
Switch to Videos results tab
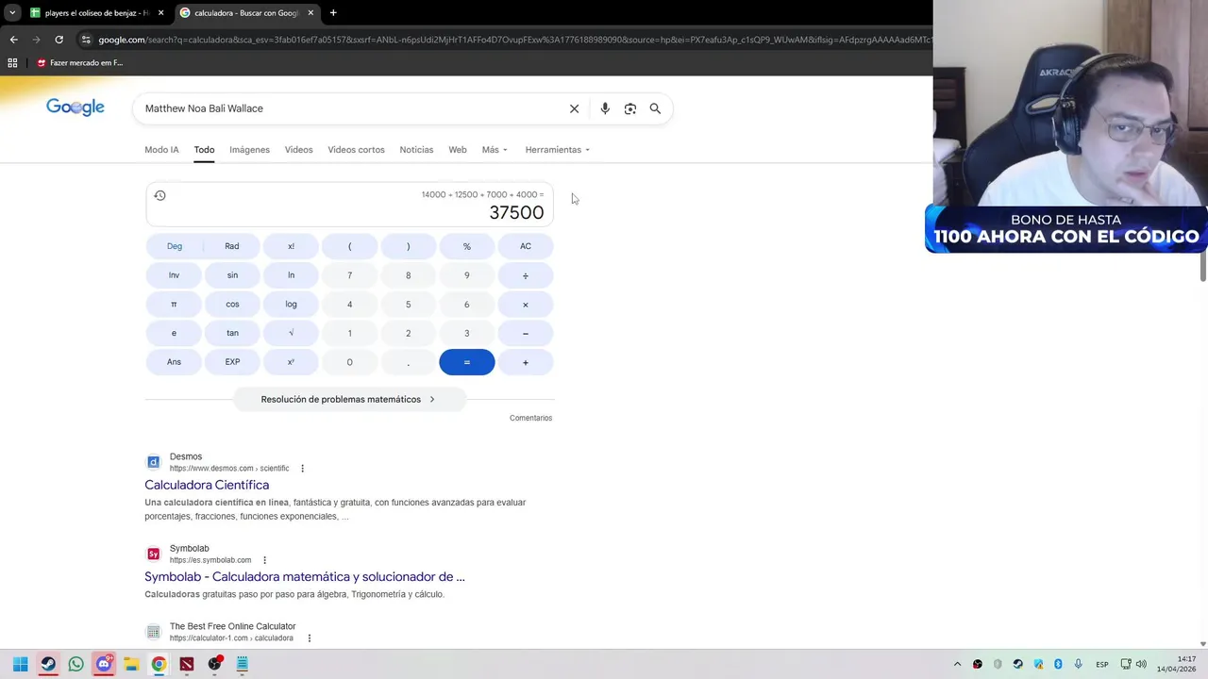[x=298, y=150]
